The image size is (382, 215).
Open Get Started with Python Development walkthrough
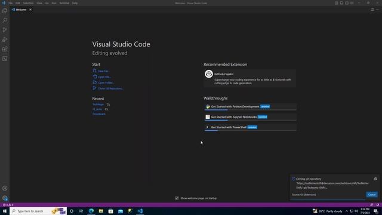tap(251, 106)
